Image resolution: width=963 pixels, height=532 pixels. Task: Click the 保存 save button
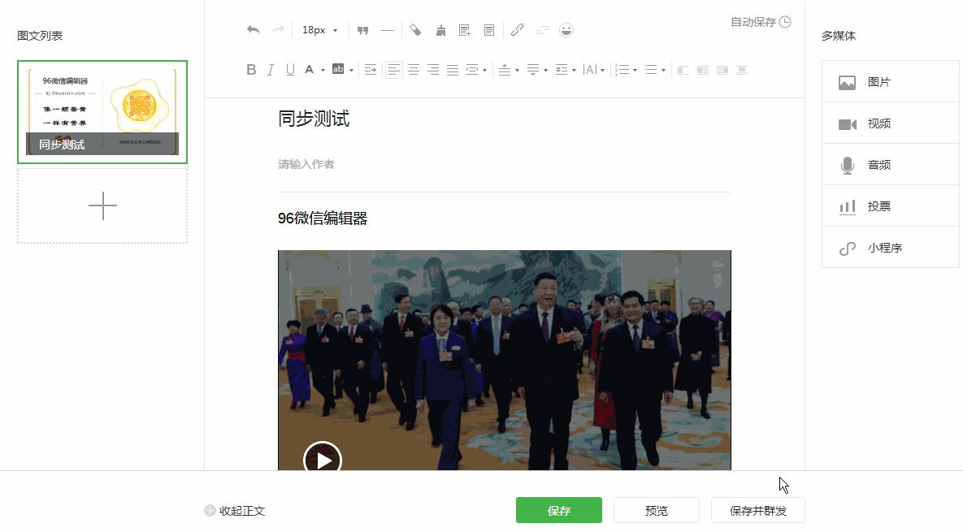coord(558,510)
